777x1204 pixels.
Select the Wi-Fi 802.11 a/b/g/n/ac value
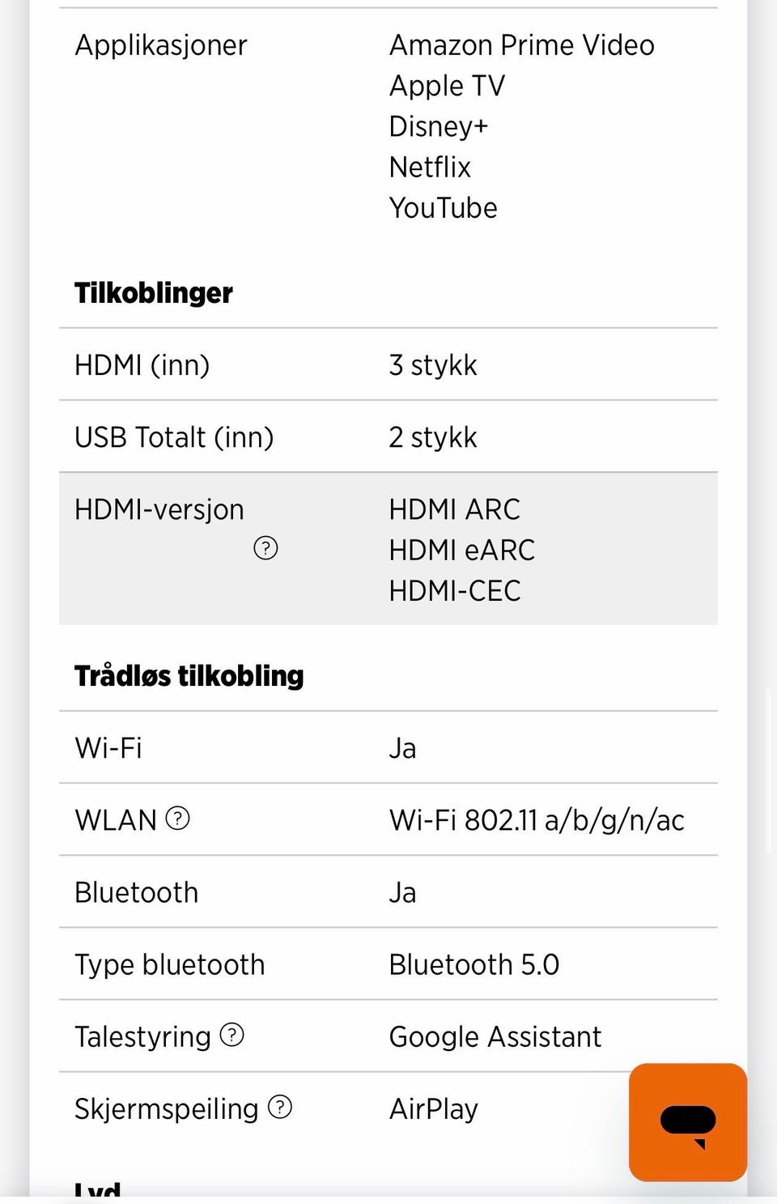click(x=537, y=820)
